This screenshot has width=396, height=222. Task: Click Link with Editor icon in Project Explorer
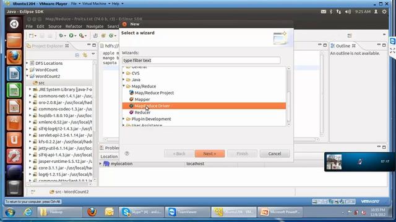click(85, 55)
